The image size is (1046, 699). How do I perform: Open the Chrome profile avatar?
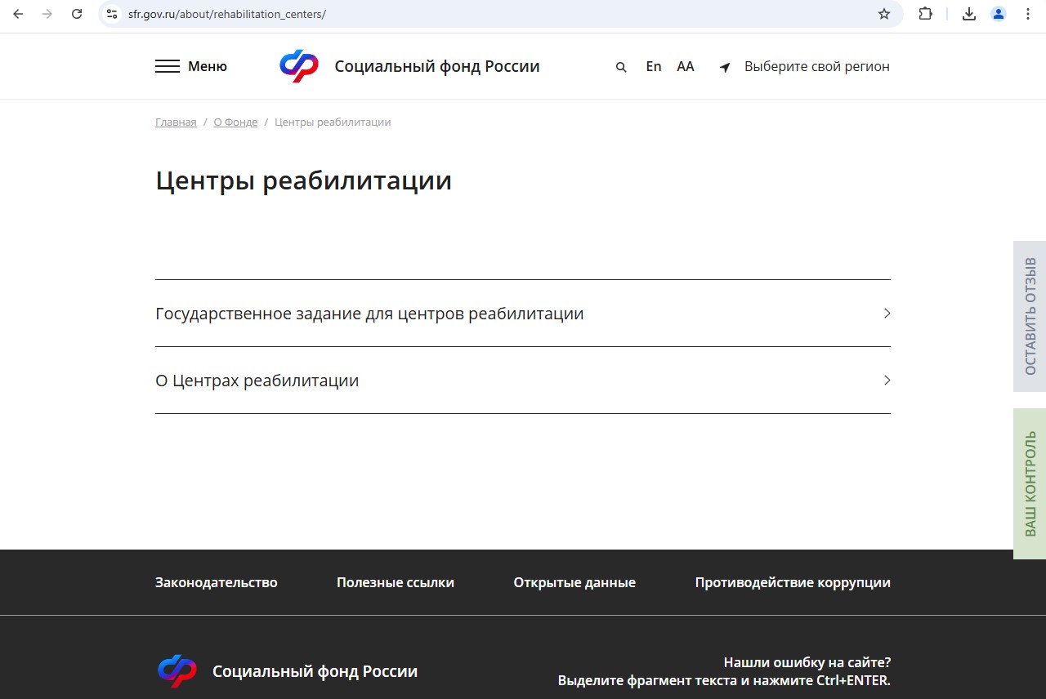998,14
